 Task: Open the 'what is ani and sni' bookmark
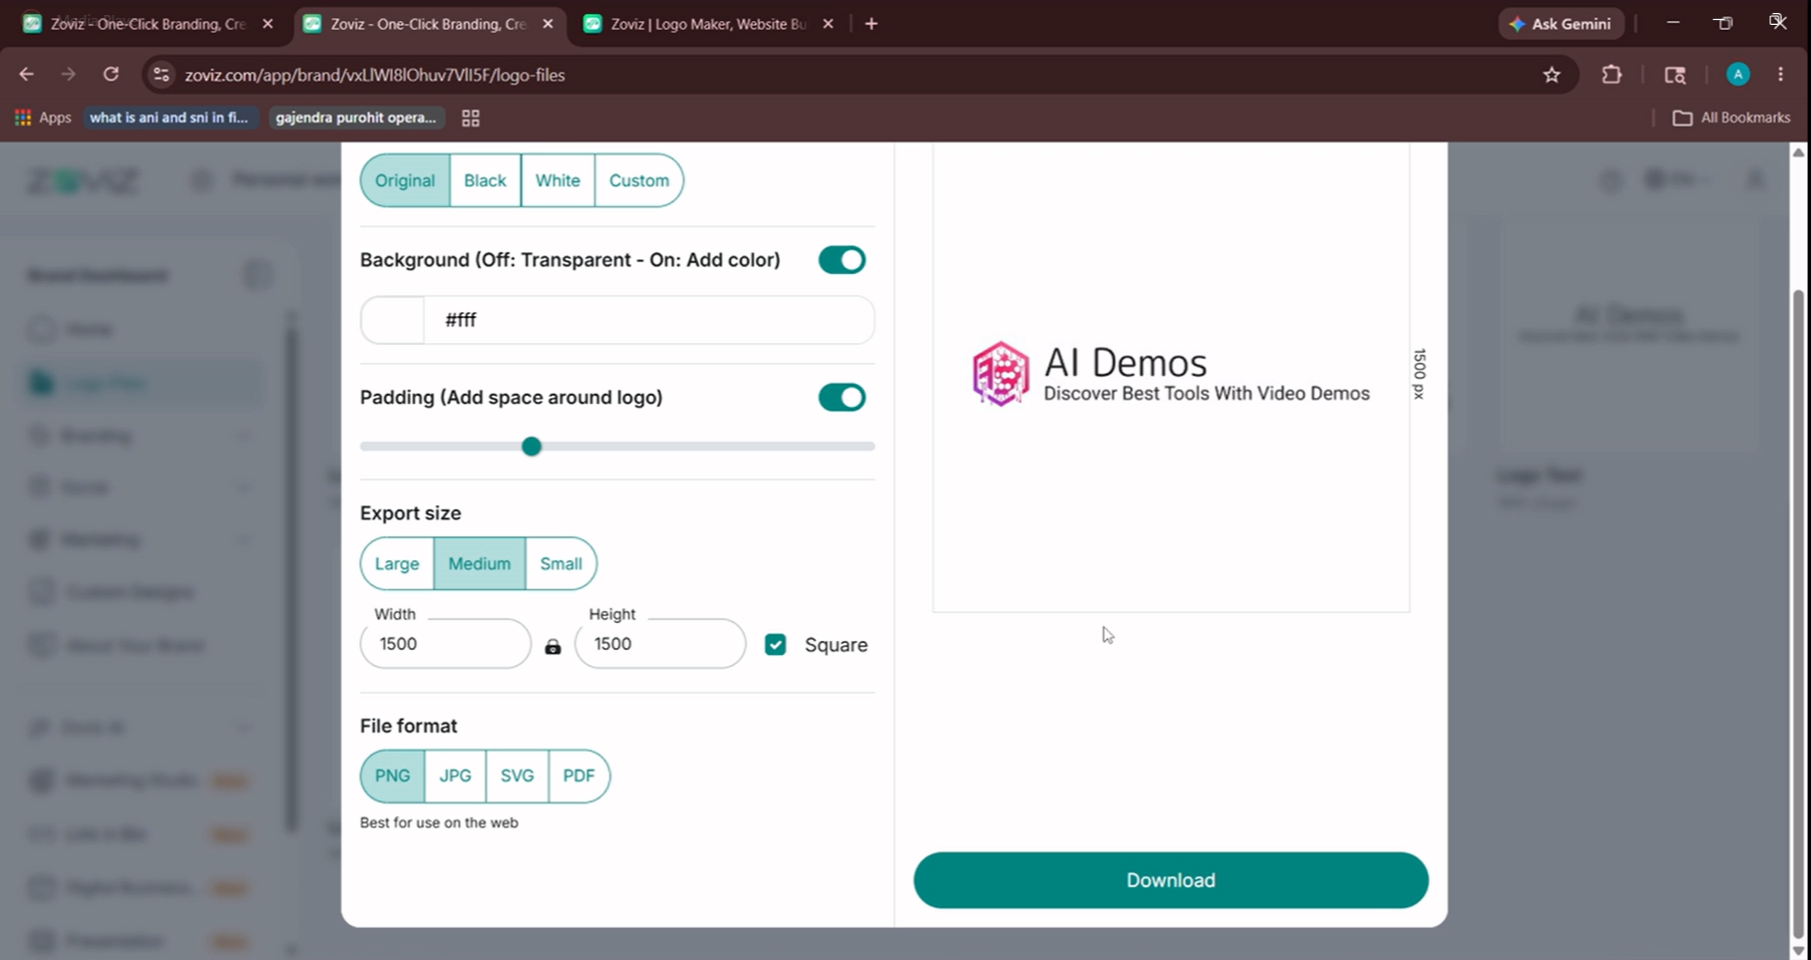point(170,118)
